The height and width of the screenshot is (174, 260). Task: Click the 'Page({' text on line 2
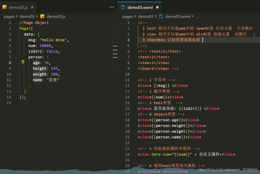[x=26, y=29]
